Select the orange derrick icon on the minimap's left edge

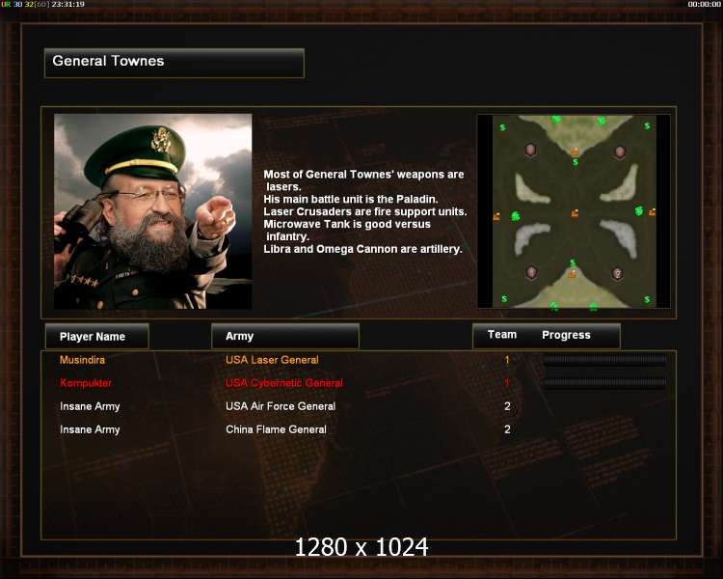[496, 216]
